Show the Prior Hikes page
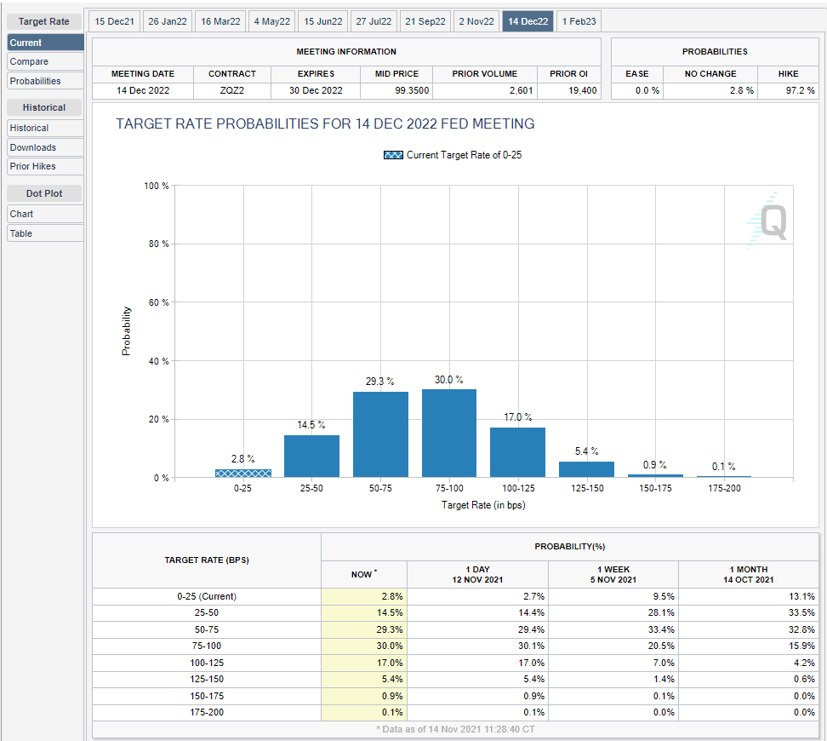827x741 pixels. click(46, 166)
